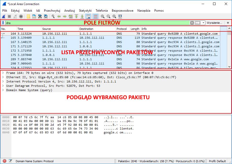
Task: Jump to the last packet
Action: click(82, 16)
